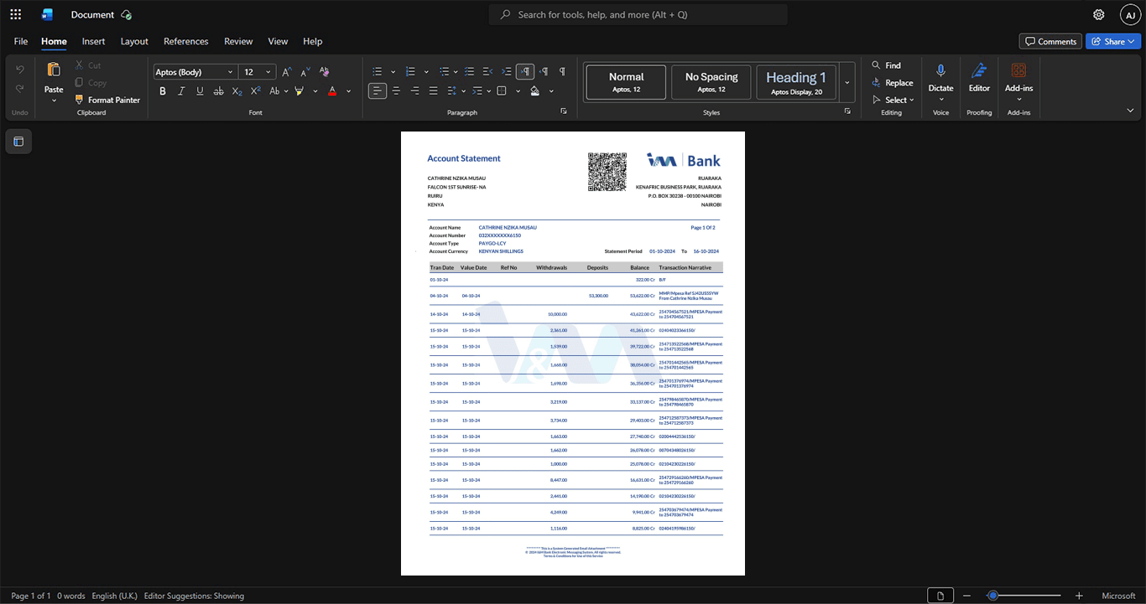The image size is (1146, 604).
Task: Apply Italic formatting
Action: 180,90
